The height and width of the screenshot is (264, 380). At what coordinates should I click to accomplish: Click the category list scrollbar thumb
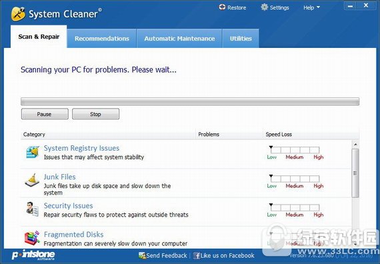[355, 173]
